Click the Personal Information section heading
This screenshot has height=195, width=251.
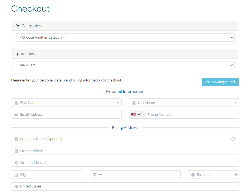tap(125, 91)
